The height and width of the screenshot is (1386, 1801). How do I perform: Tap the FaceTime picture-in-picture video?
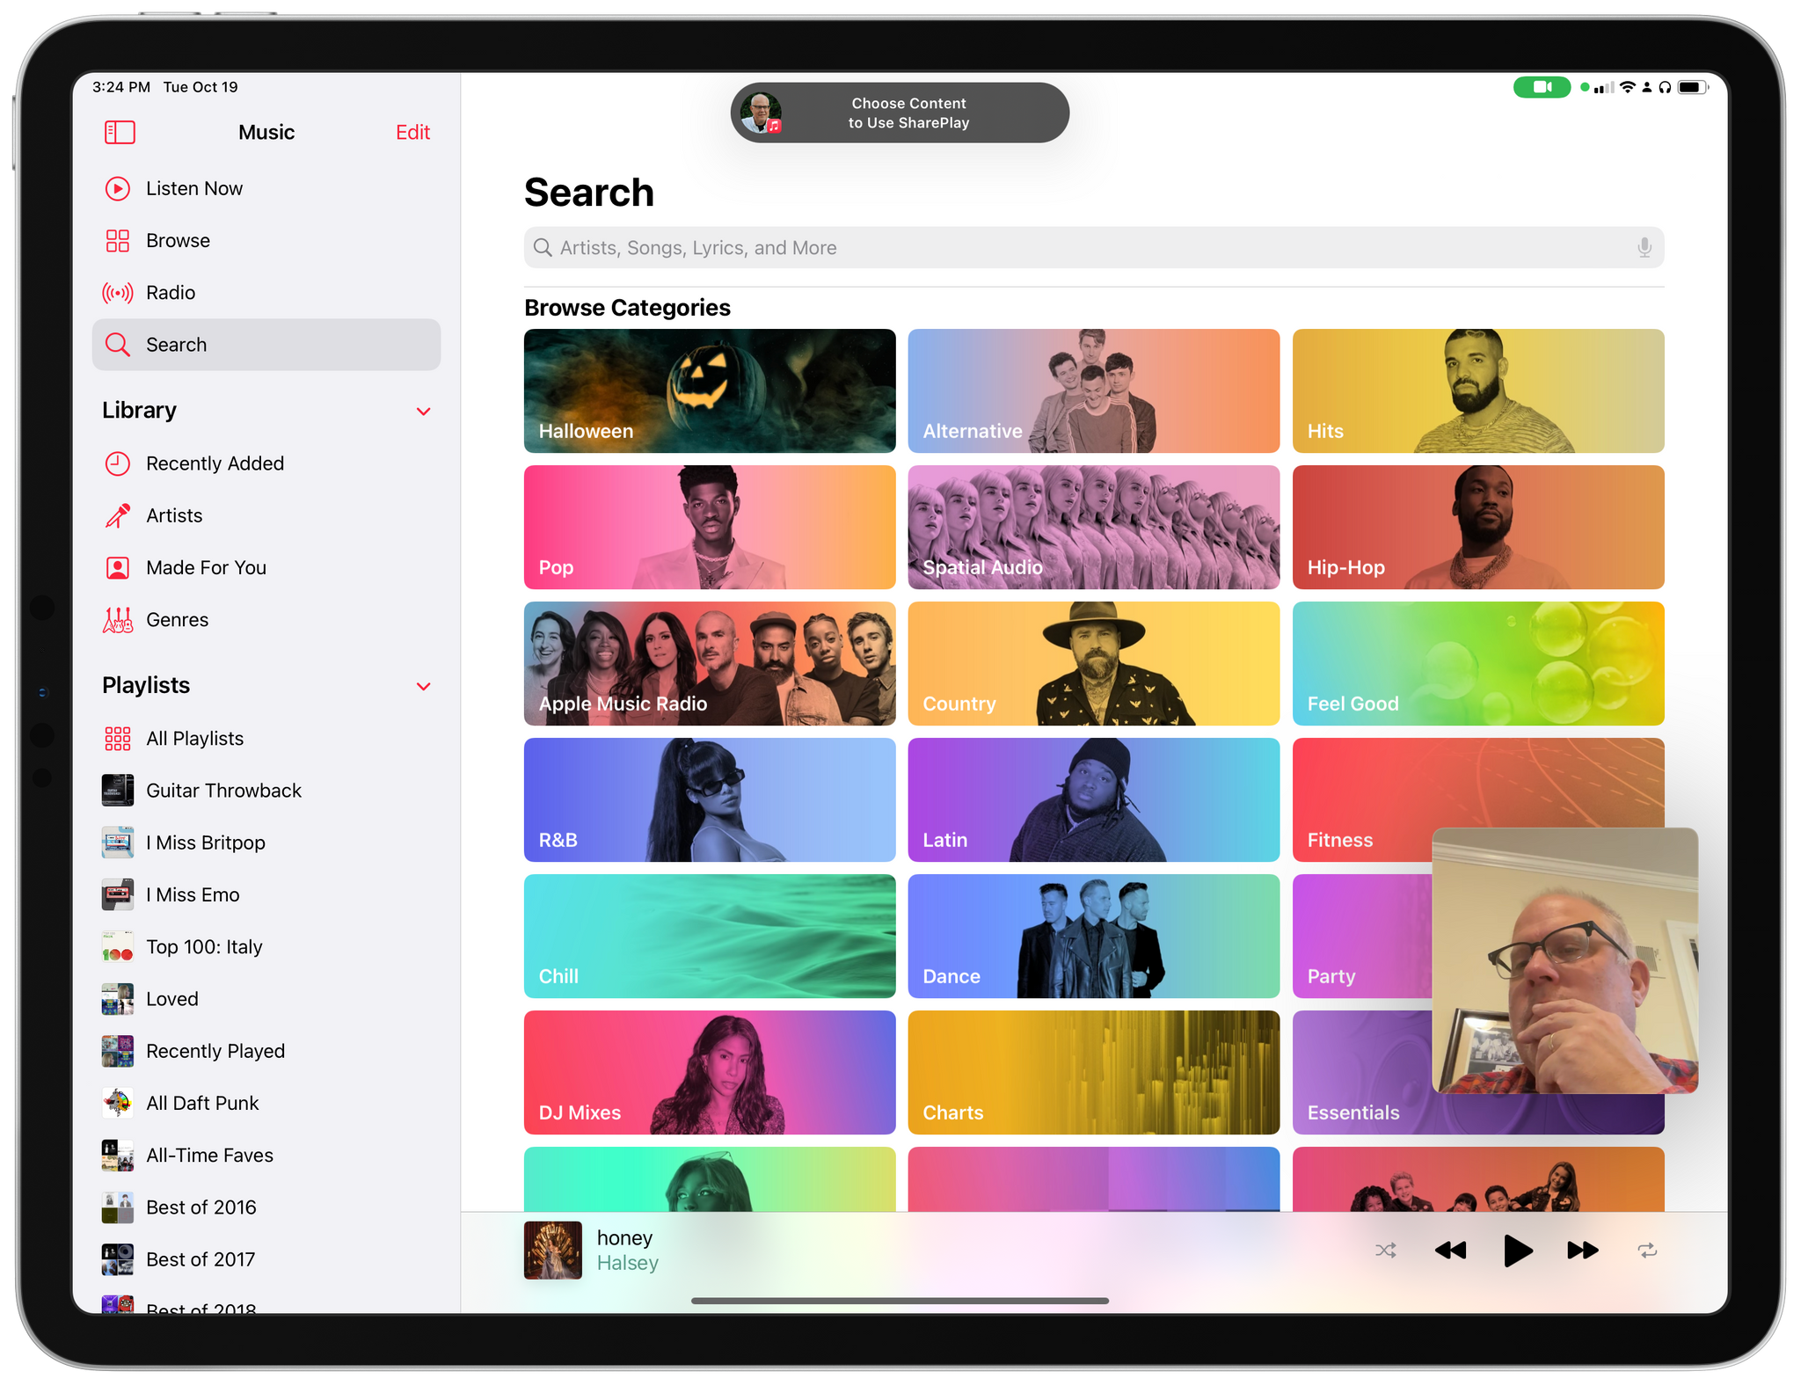pos(1564,960)
